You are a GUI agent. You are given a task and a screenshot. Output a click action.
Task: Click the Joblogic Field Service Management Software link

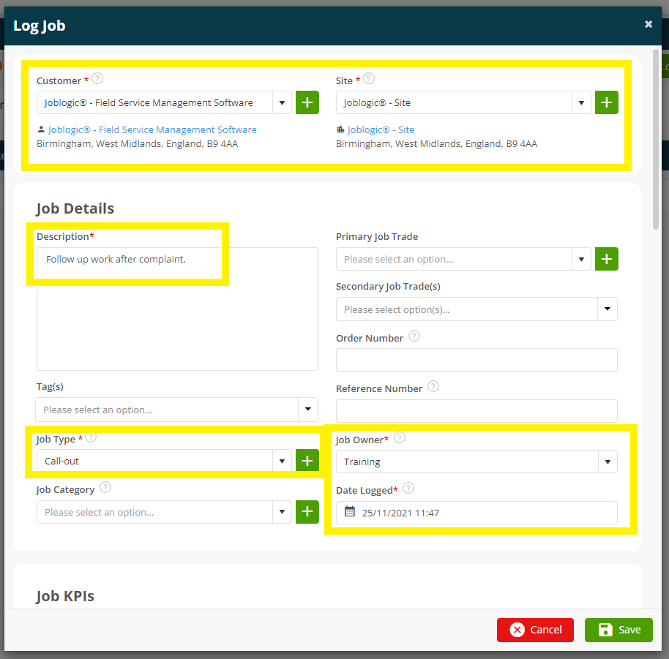pyautogui.click(x=152, y=129)
